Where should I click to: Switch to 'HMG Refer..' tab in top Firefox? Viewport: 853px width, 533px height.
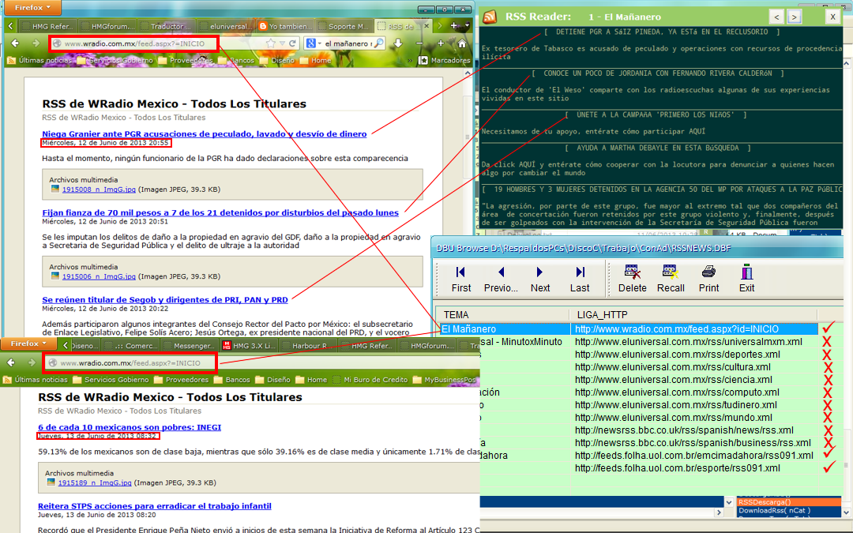(47, 26)
